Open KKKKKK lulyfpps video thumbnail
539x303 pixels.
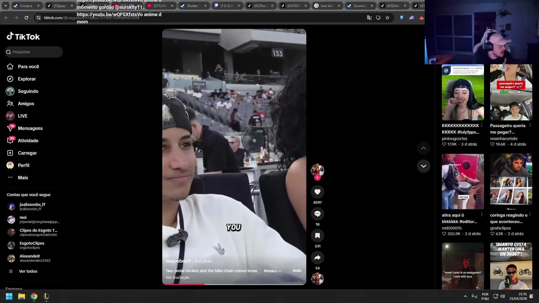coord(462,92)
